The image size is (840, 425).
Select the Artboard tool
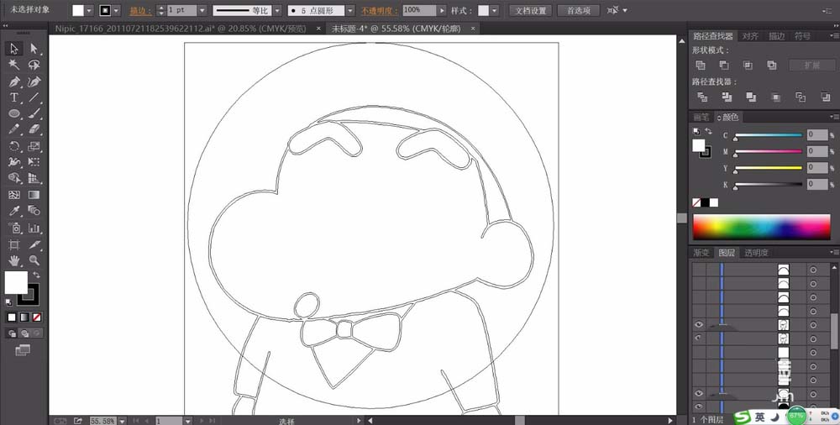pos(14,245)
